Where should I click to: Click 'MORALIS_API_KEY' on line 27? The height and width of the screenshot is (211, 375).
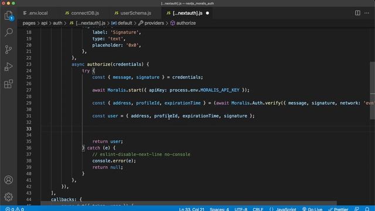[x=220, y=90]
